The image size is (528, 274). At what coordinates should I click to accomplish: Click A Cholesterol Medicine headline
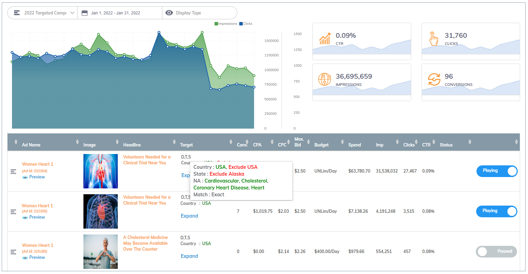(146, 243)
